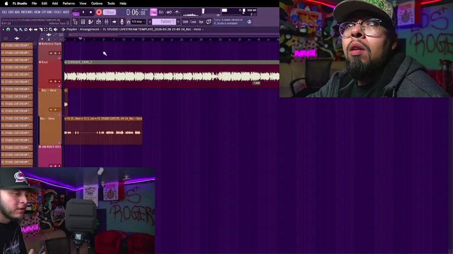The height and width of the screenshot is (254, 453).
Task: Expand the Beat track purple arrow
Action: tap(59, 86)
